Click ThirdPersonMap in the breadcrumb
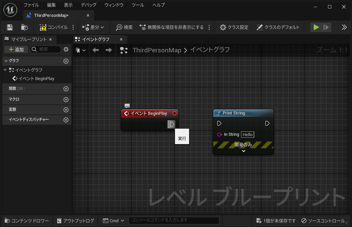This screenshot has width=352, height=227. pyautogui.click(x=157, y=50)
